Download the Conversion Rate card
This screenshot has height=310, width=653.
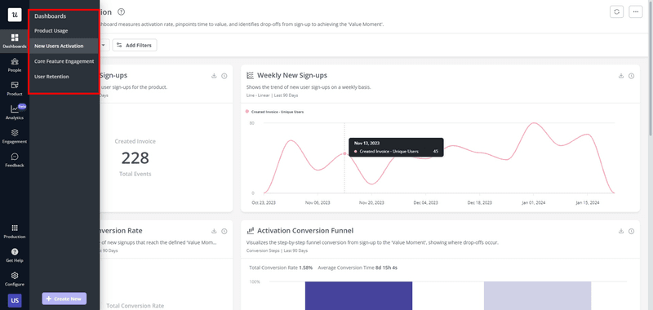click(x=214, y=231)
